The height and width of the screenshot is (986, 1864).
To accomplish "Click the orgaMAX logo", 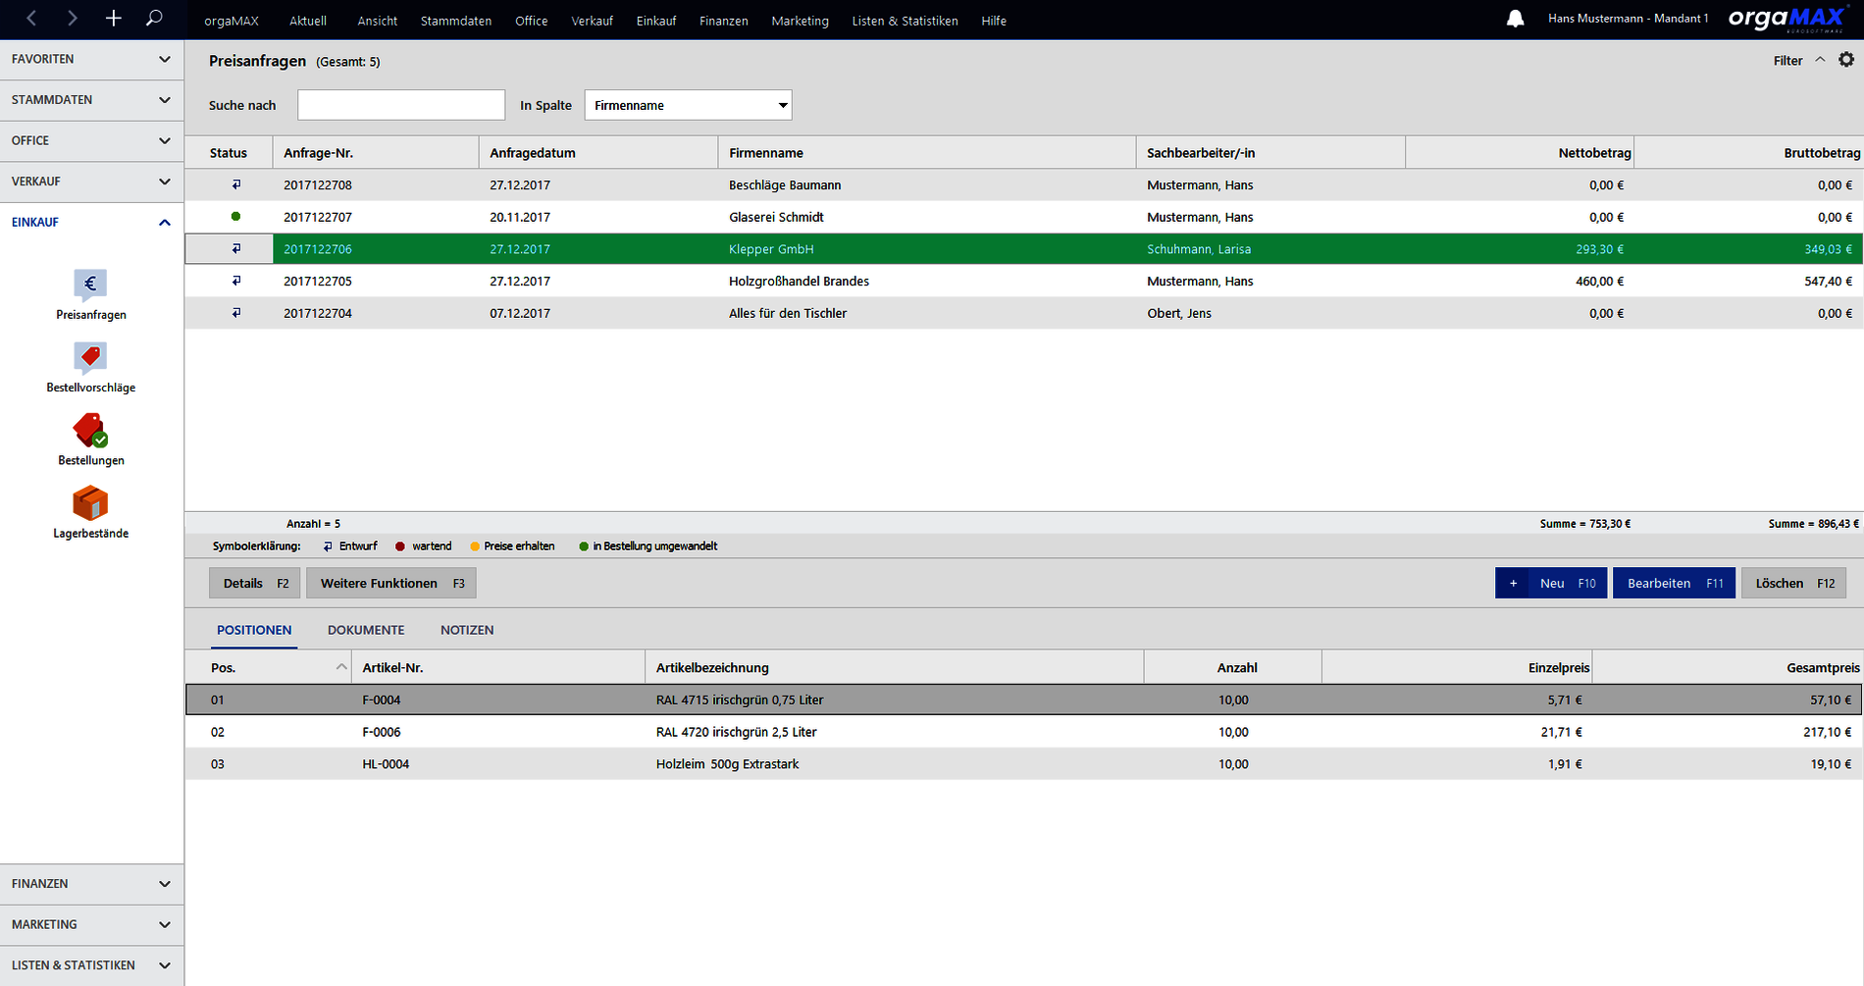I will click(x=1786, y=19).
